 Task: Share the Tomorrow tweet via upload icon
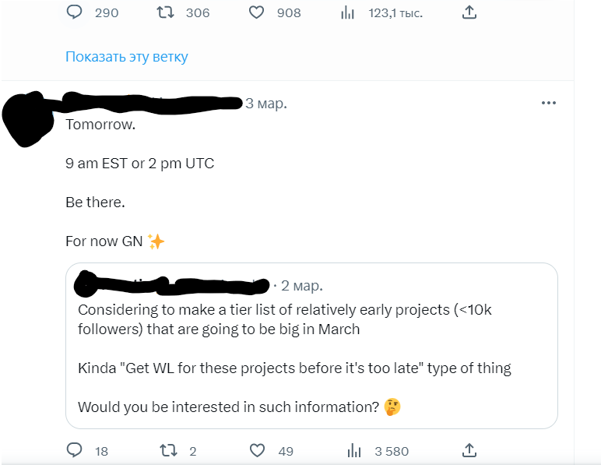(469, 450)
